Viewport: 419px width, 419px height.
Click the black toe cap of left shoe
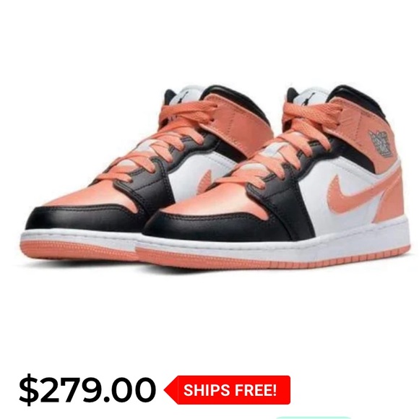pos(80,217)
